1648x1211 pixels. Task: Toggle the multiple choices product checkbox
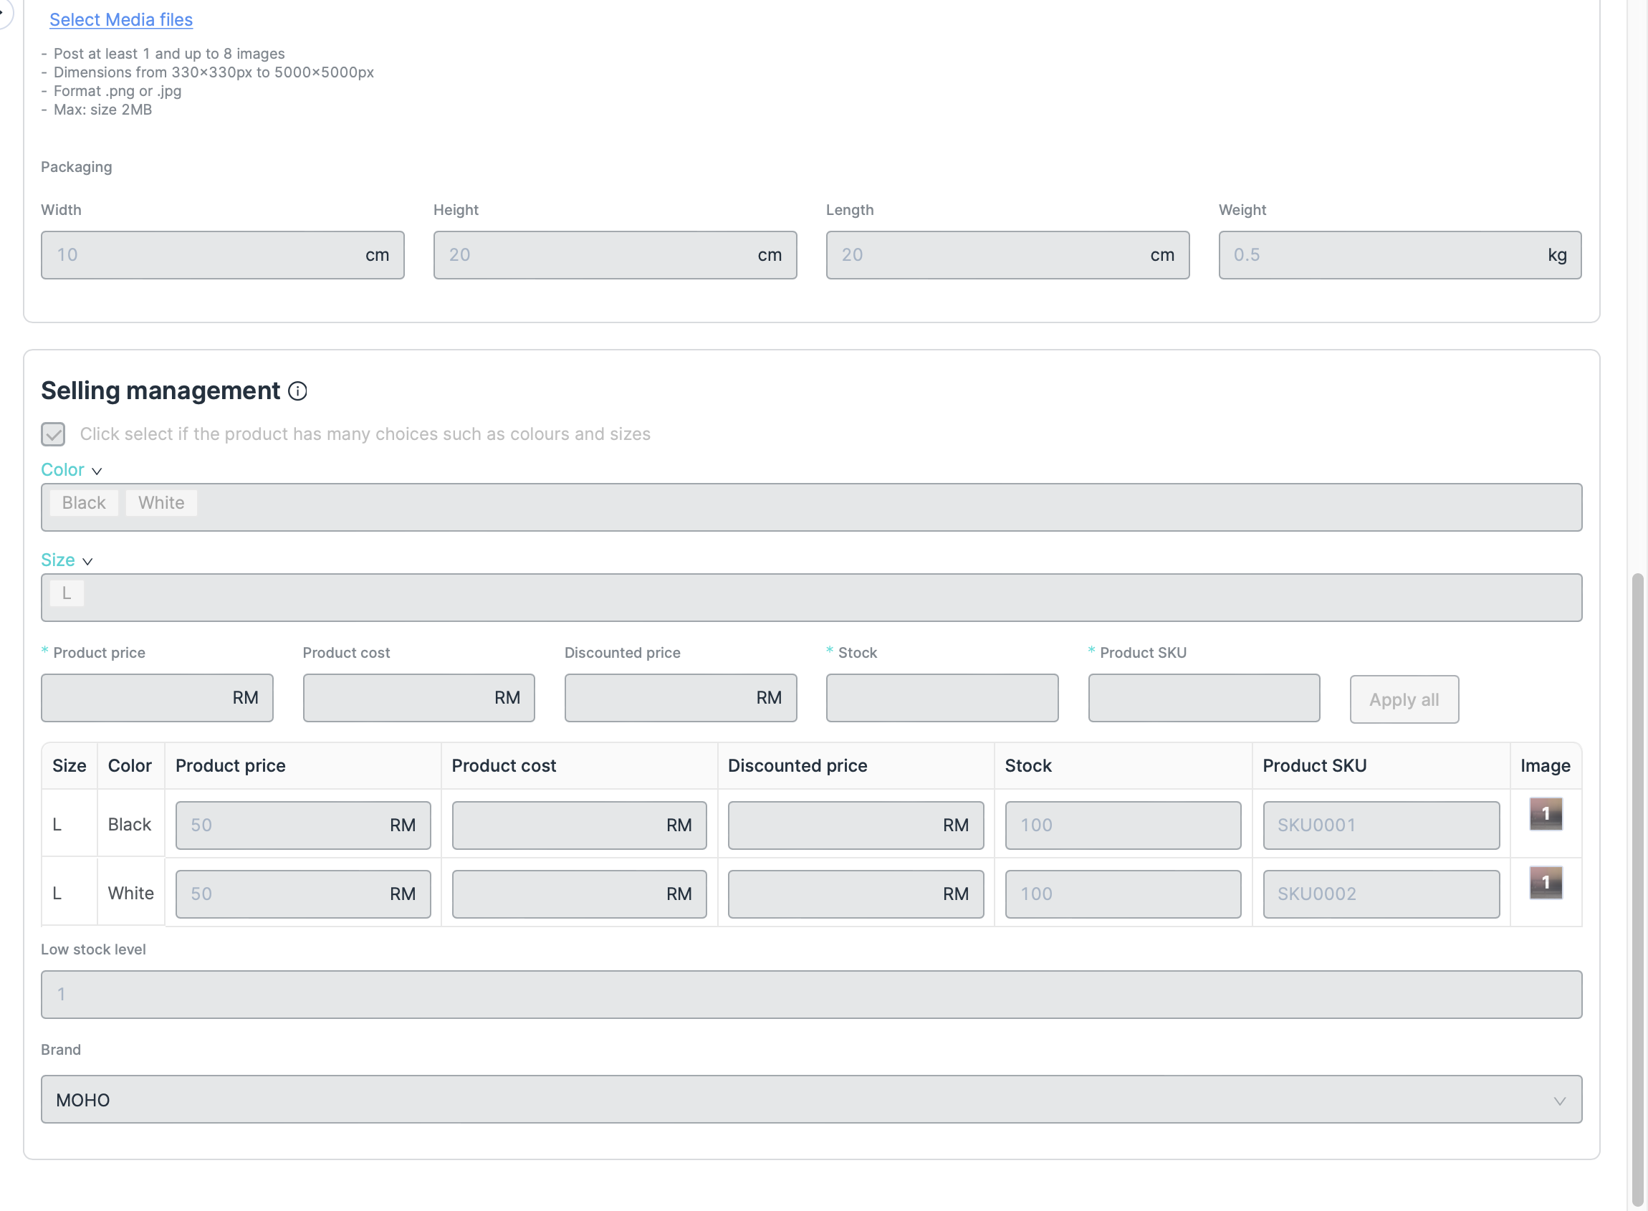[53, 434]
